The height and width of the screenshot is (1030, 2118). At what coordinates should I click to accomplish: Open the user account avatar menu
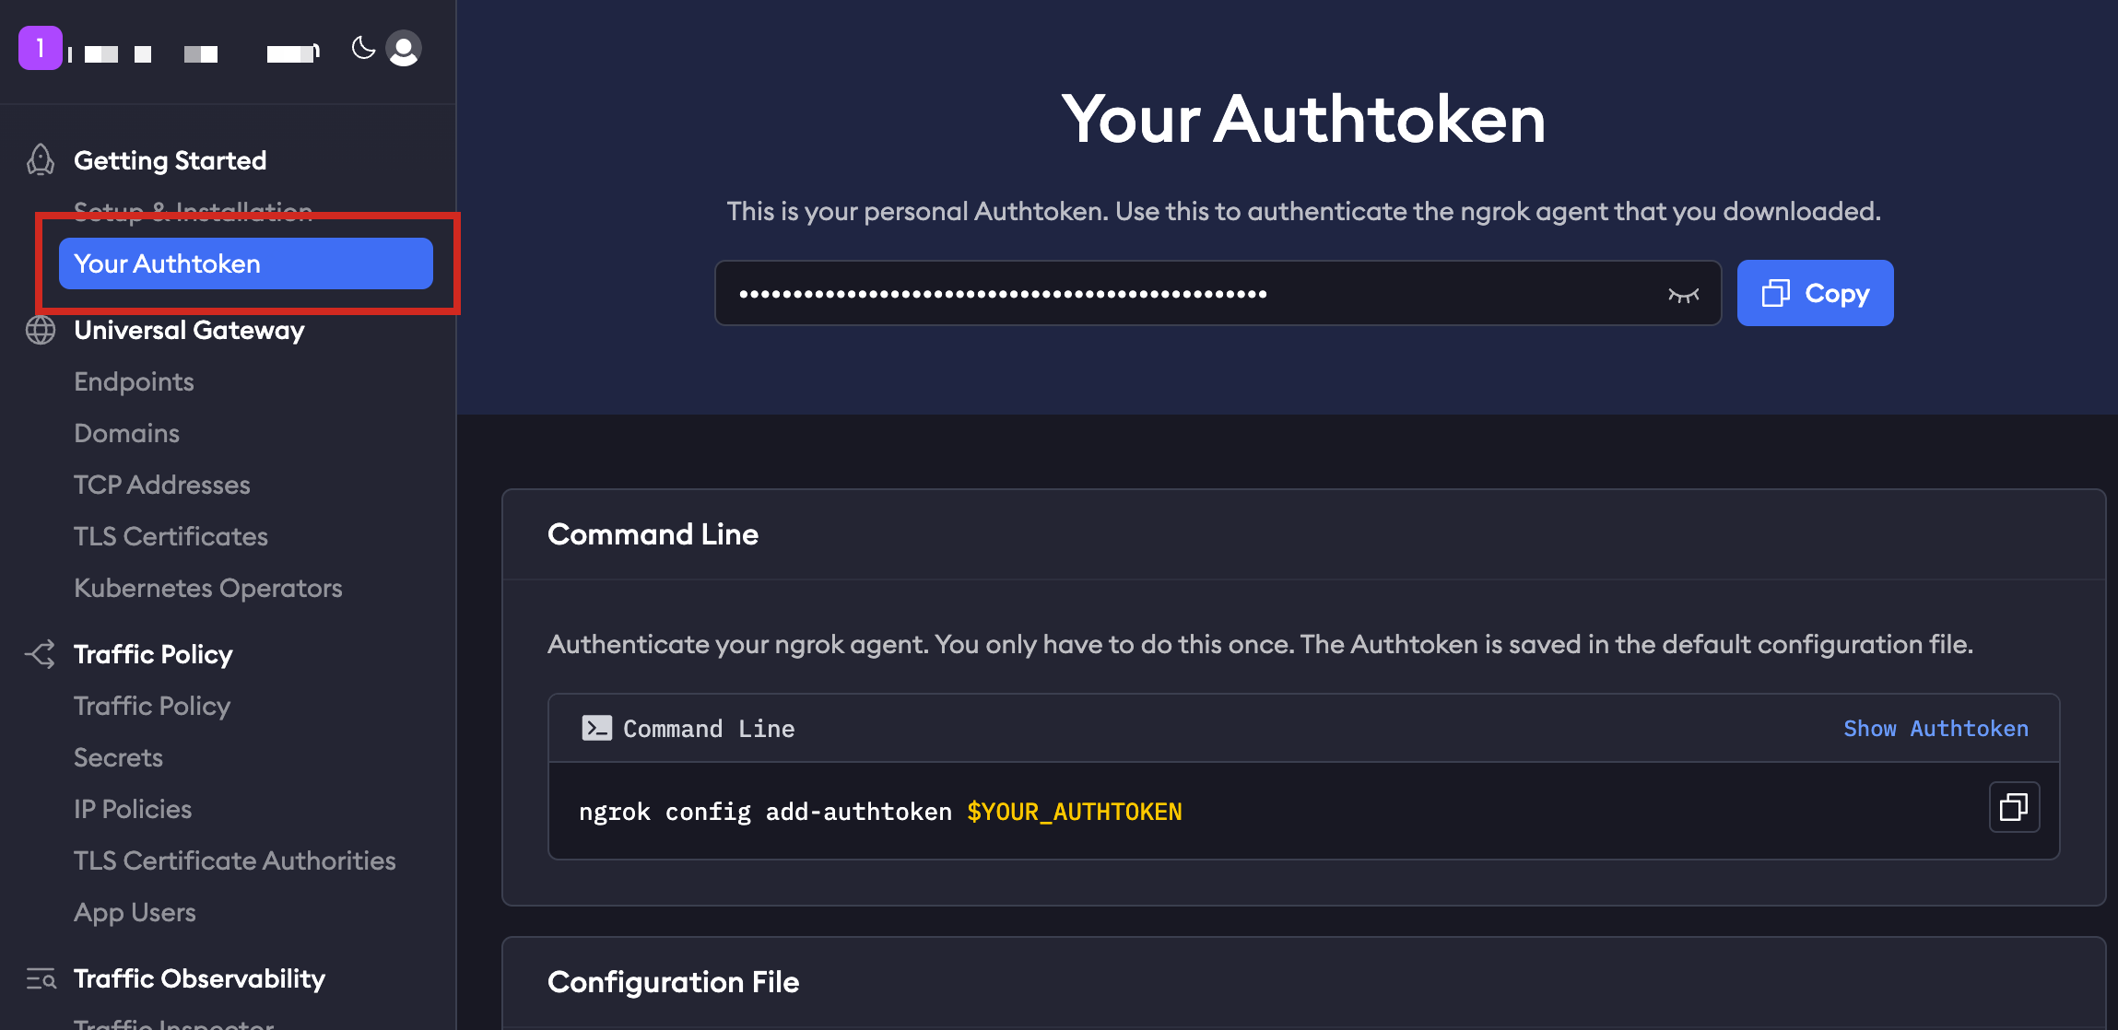point(404,48)
